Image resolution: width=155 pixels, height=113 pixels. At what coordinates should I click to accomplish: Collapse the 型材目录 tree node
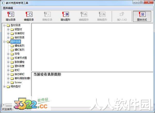4,25
